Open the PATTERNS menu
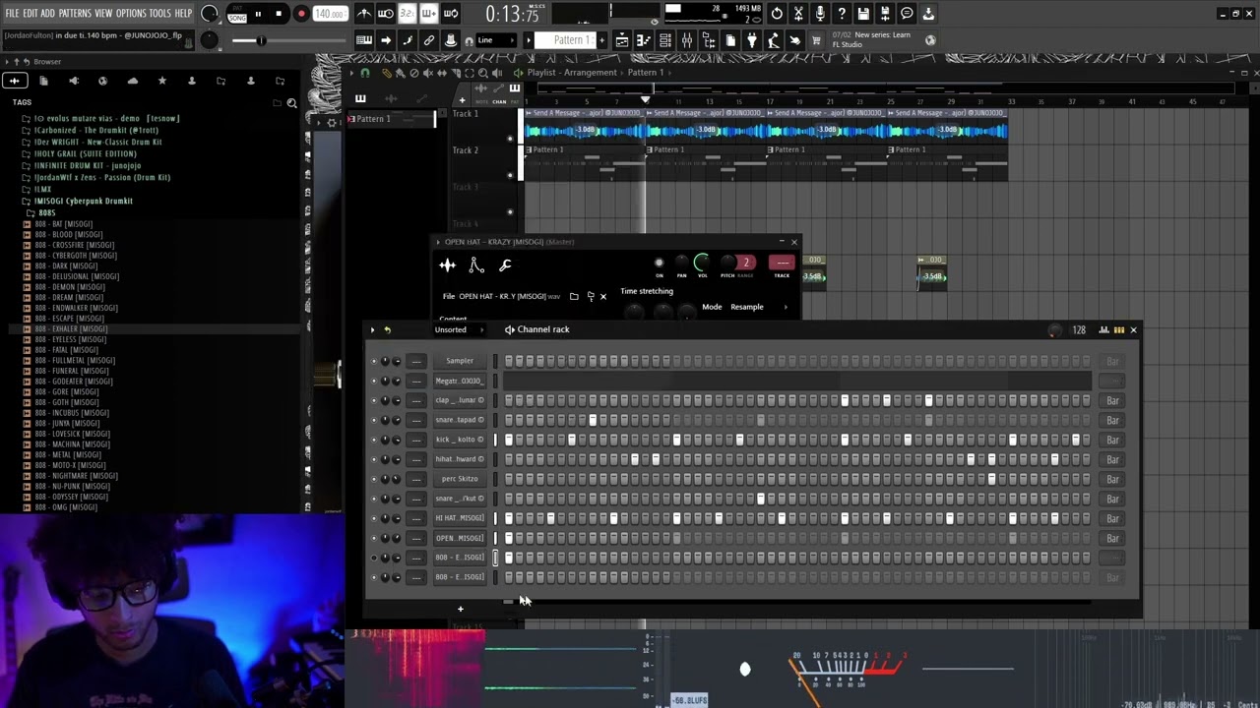Image resolution: width=1260 pixels, height=708 pixels. tap(75, 13)
